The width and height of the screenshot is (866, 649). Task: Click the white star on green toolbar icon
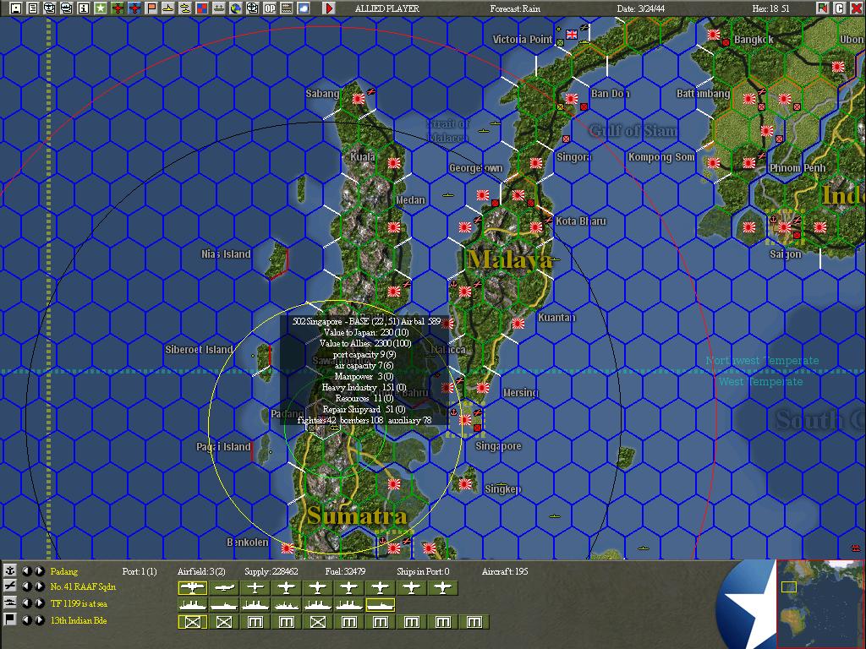(x=101, y=8)
